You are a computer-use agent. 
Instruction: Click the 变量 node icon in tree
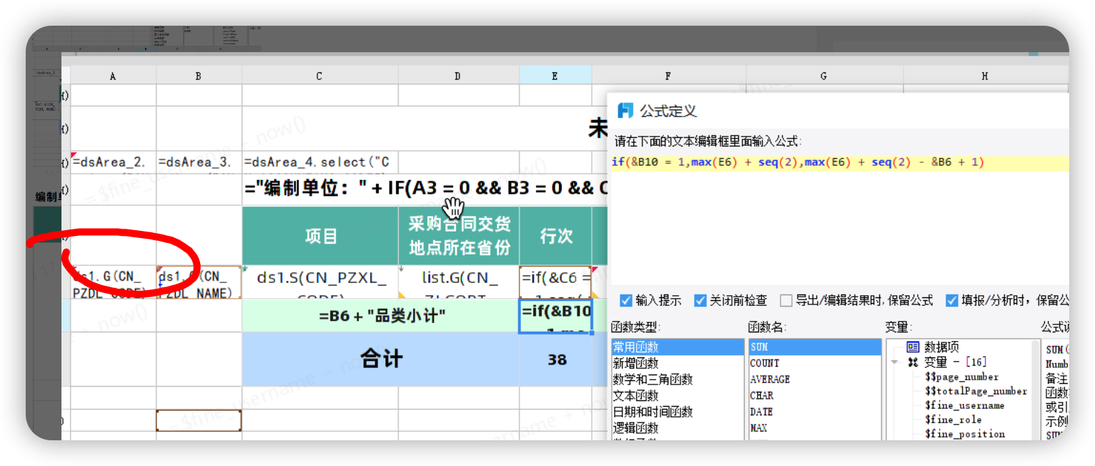point(913,362)
